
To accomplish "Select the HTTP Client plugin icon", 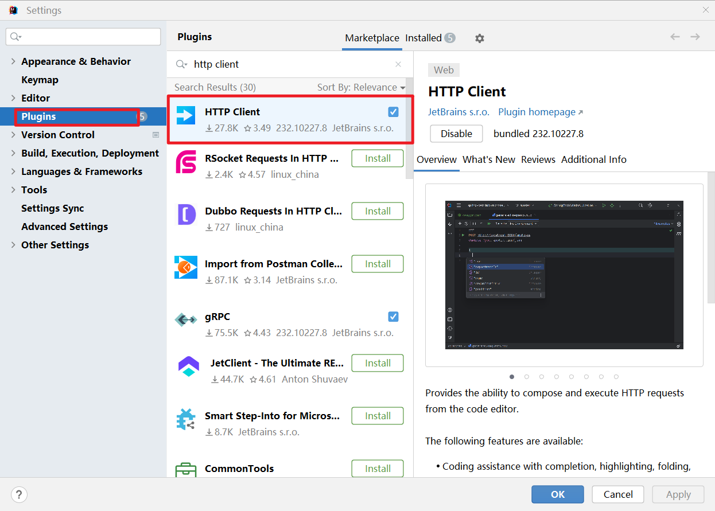I will [x=186, y=115].
